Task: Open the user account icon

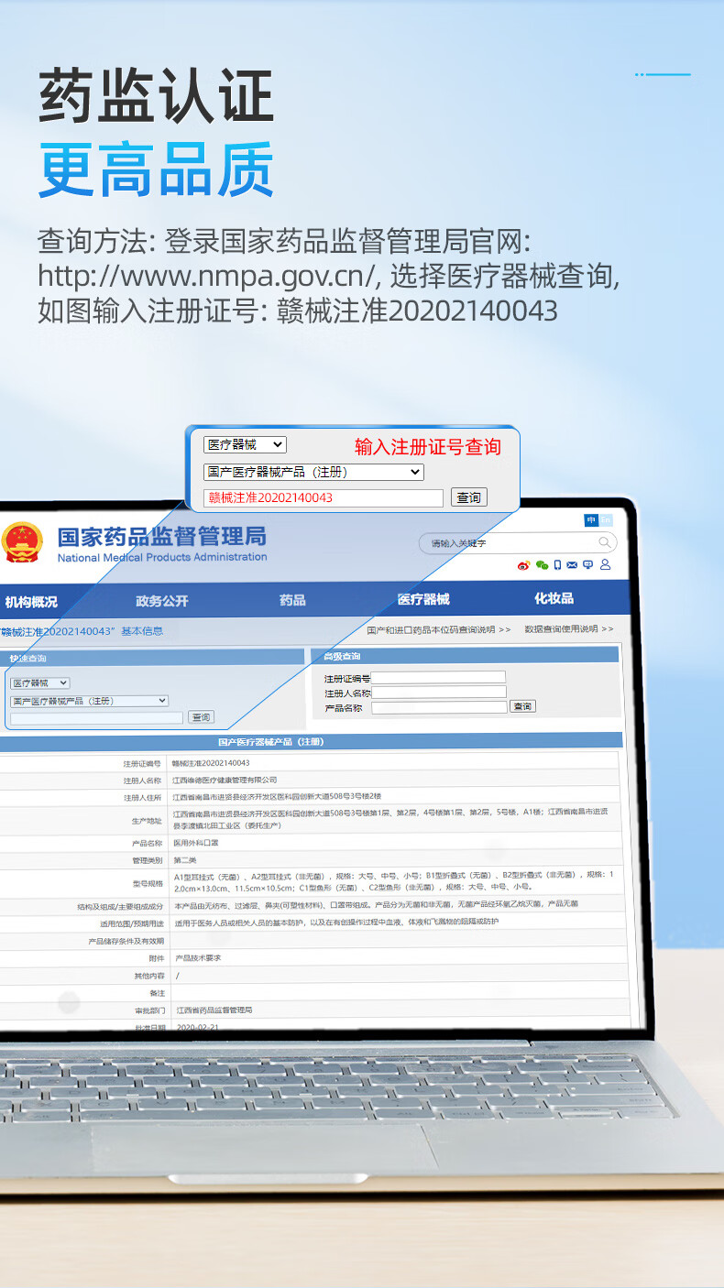Action: [605, 565]
